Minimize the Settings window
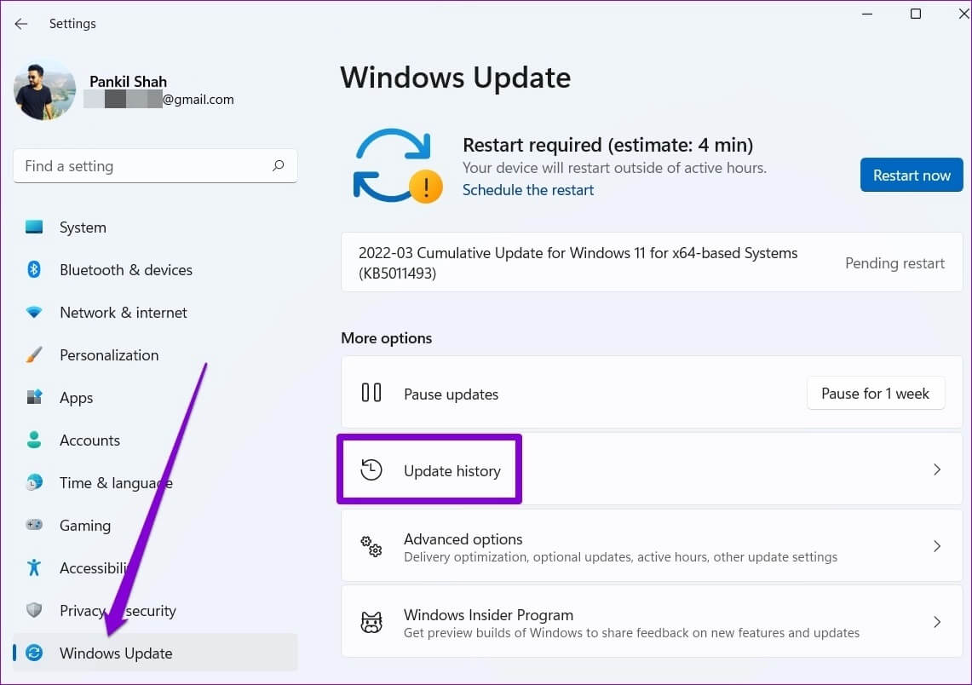Screen dimensions: 972x685 867,14
